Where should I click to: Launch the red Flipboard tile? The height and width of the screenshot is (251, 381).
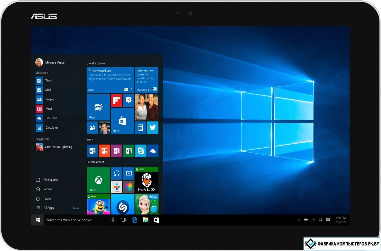[x=116, y=100]
